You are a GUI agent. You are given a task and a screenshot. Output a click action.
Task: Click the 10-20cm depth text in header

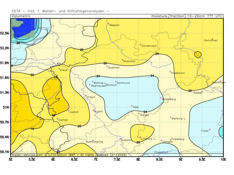tap(196, 16)
